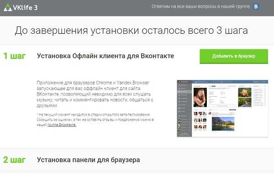This screenshot has width=274, height=174.
Task: Click the 1 шаг step label
Action: coord(15,56)
